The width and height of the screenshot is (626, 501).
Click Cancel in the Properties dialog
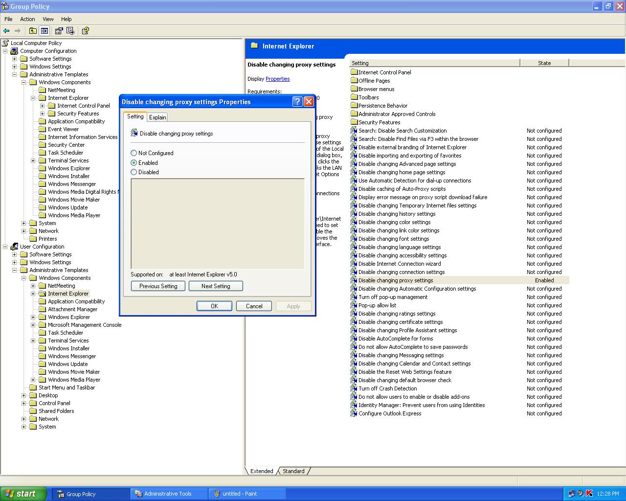[x=254, y=306]
